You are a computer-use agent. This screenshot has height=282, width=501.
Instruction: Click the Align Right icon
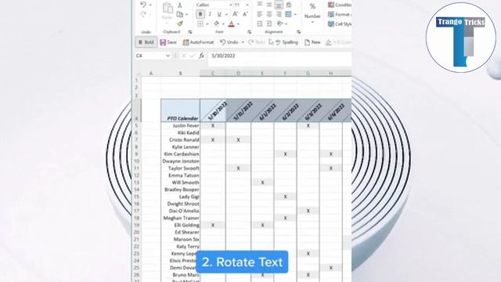coord(279,14)
